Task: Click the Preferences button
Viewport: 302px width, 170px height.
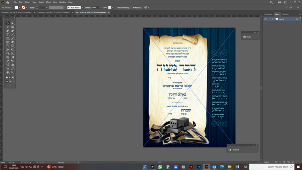Action: pyautogui.click(x=137, y=8)
